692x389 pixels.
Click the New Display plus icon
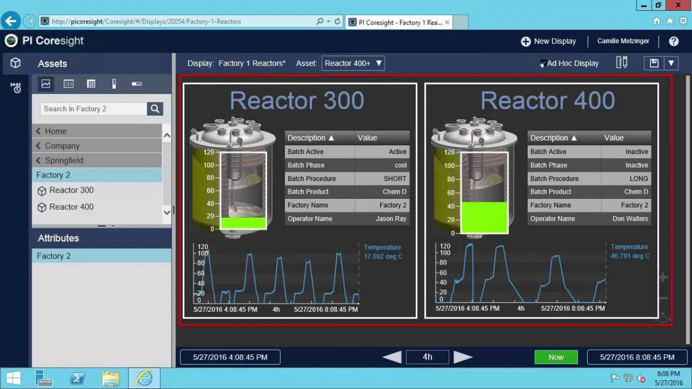pyautogui.click(x=525, y=41)
